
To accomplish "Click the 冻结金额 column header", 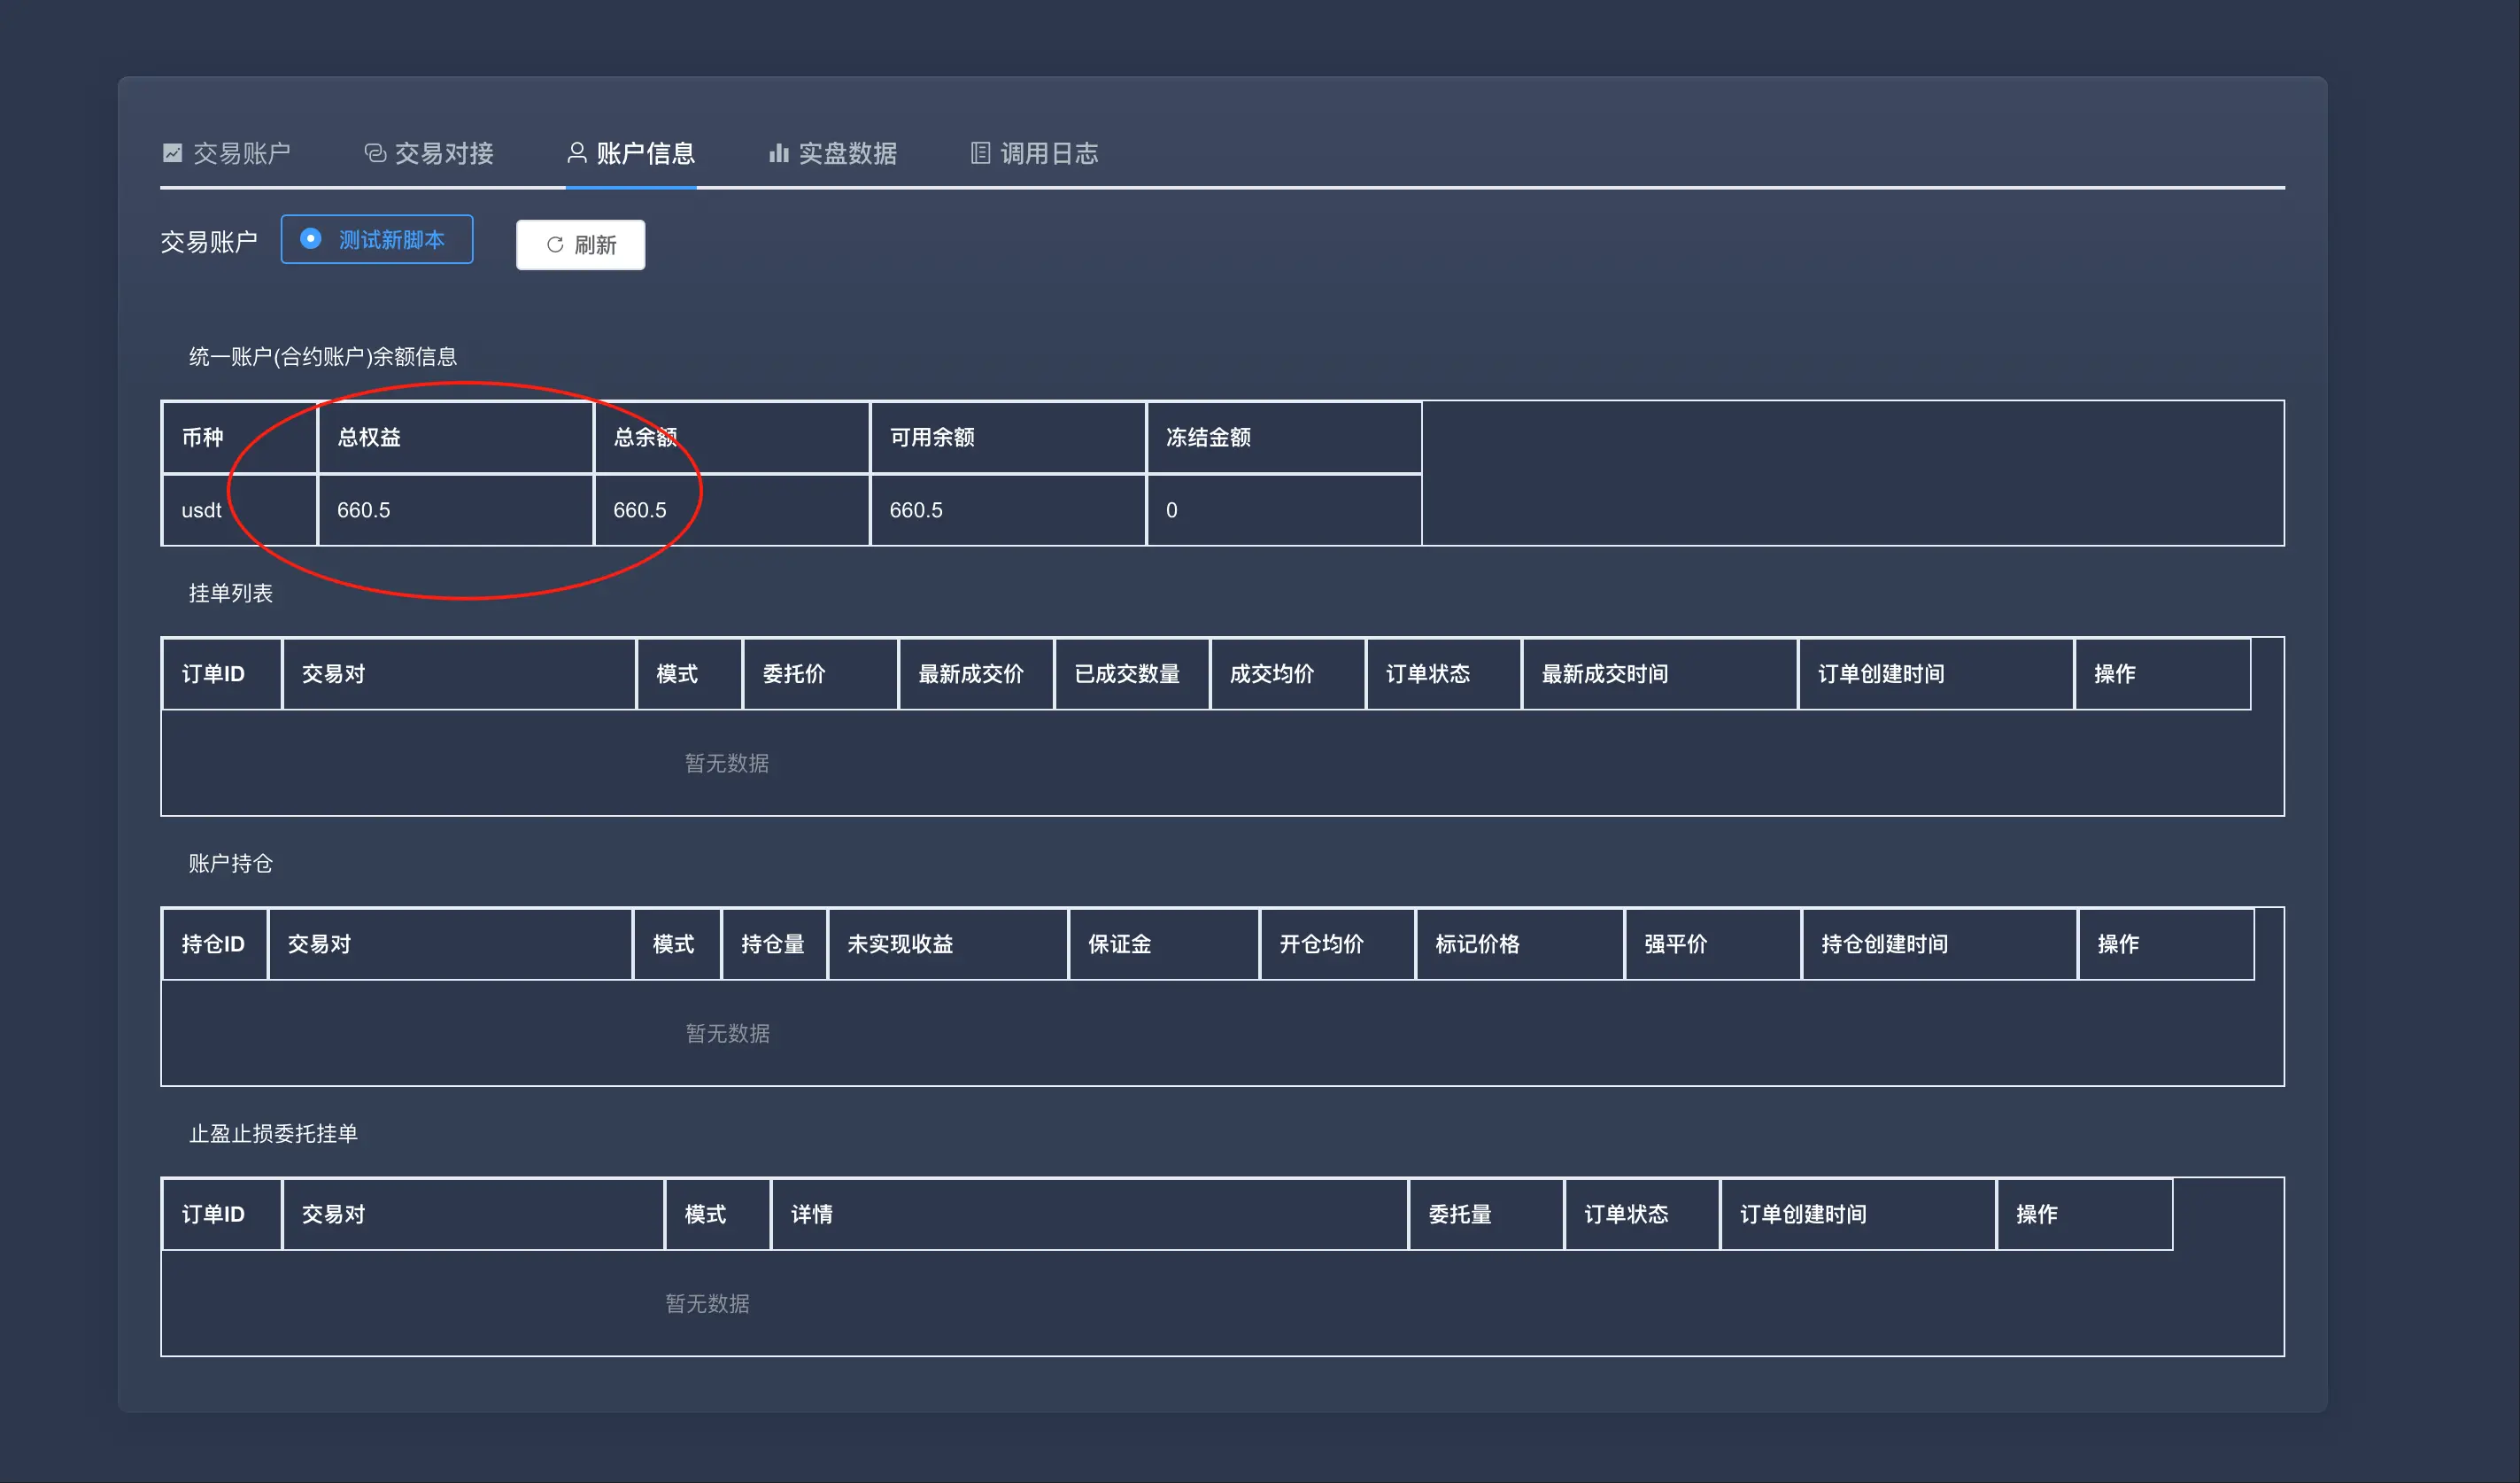I will pos(1208,438).
